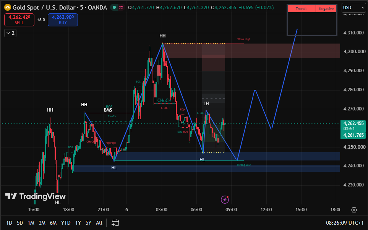
Task: Open the go-to-date calendar icon
Action: [x=115, y=222]
